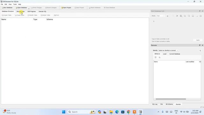Click the Type column header

pyautogui.click(x=35, y=19)
